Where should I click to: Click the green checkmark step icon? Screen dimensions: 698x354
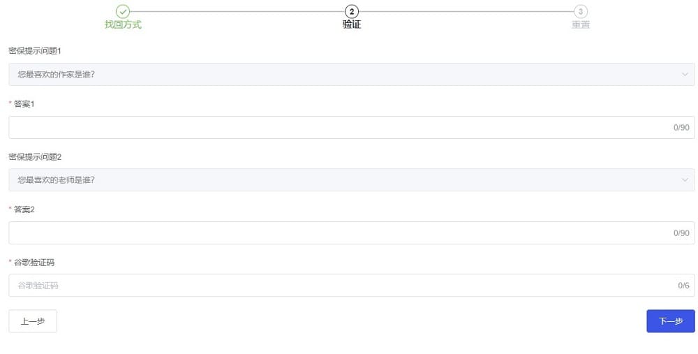(x=123, y=12)
